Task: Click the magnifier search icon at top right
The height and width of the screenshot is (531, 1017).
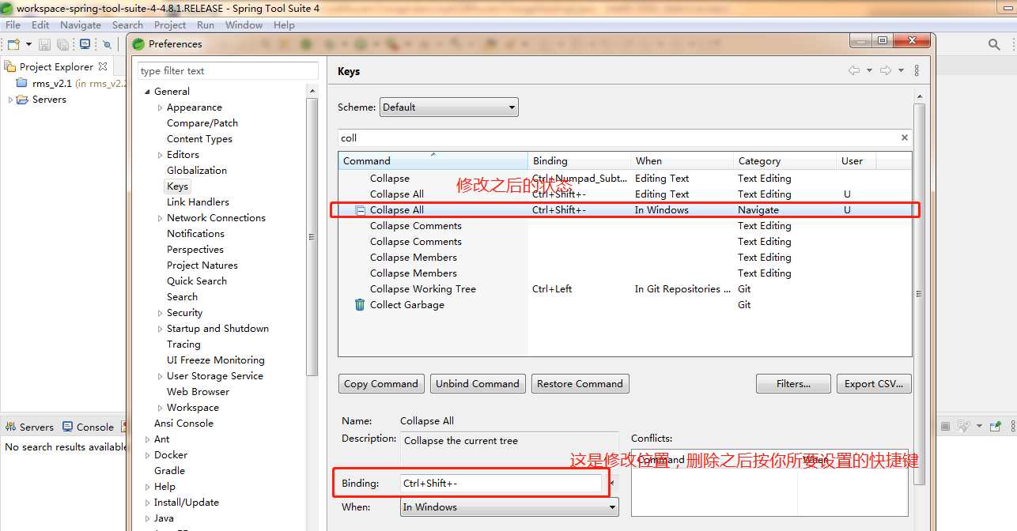Action: click(994, 45)
